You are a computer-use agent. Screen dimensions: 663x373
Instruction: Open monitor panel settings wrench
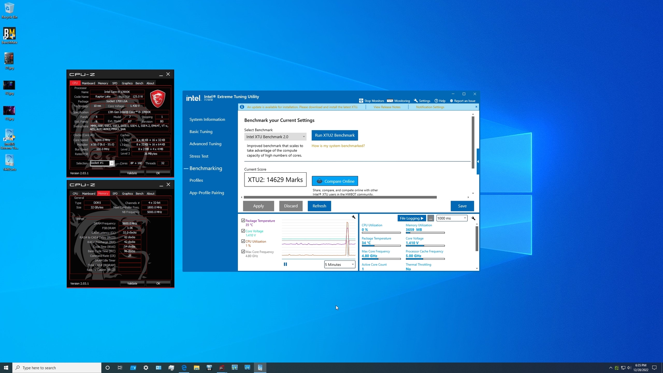(x=473, y=218)
